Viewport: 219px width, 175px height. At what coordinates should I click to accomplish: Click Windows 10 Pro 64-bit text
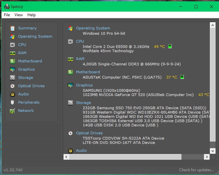point(104,34)
